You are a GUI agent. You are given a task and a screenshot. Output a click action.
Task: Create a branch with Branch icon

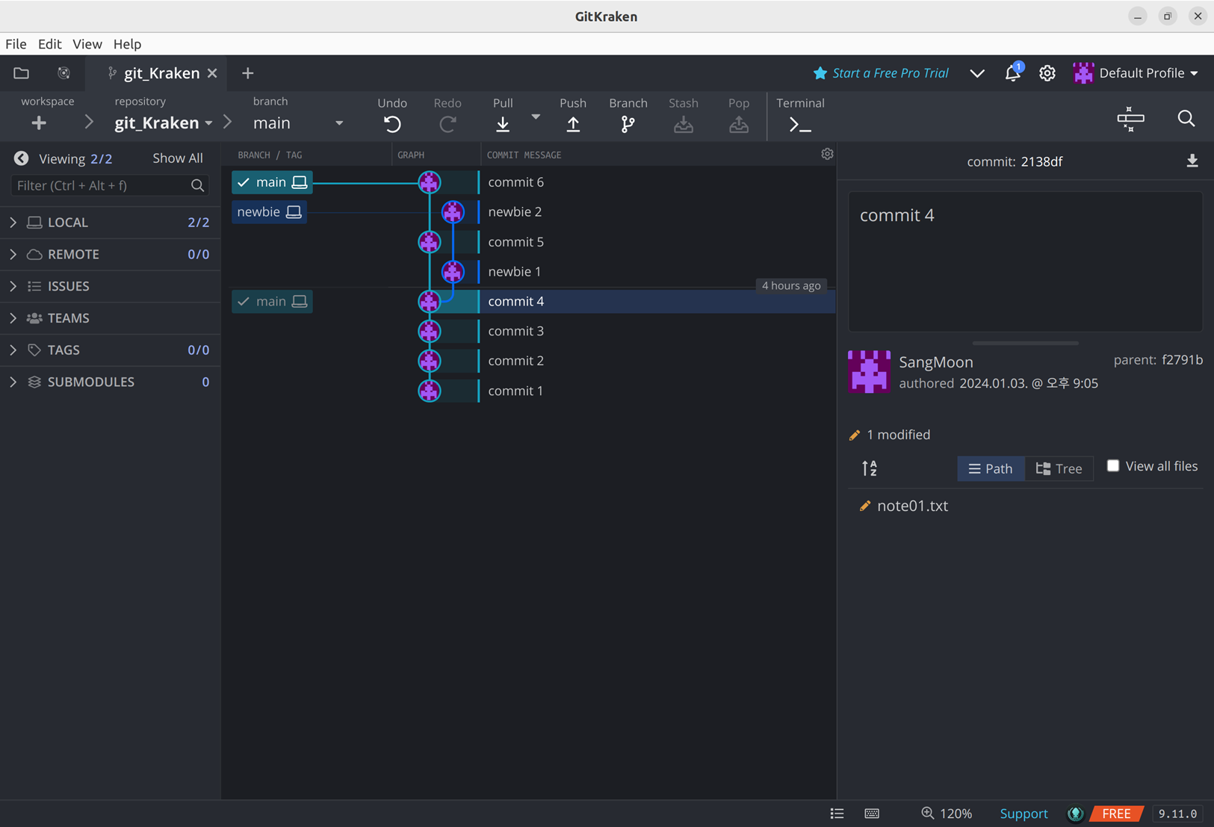[628, 124]
